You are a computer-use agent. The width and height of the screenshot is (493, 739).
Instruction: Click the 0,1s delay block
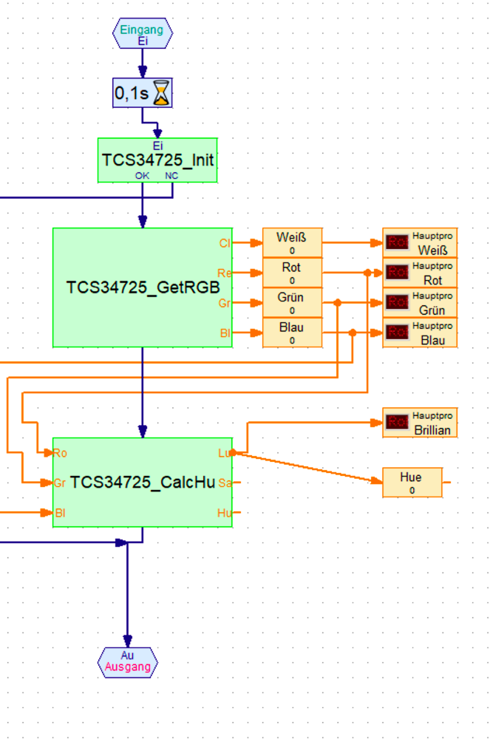pos(143,93)
